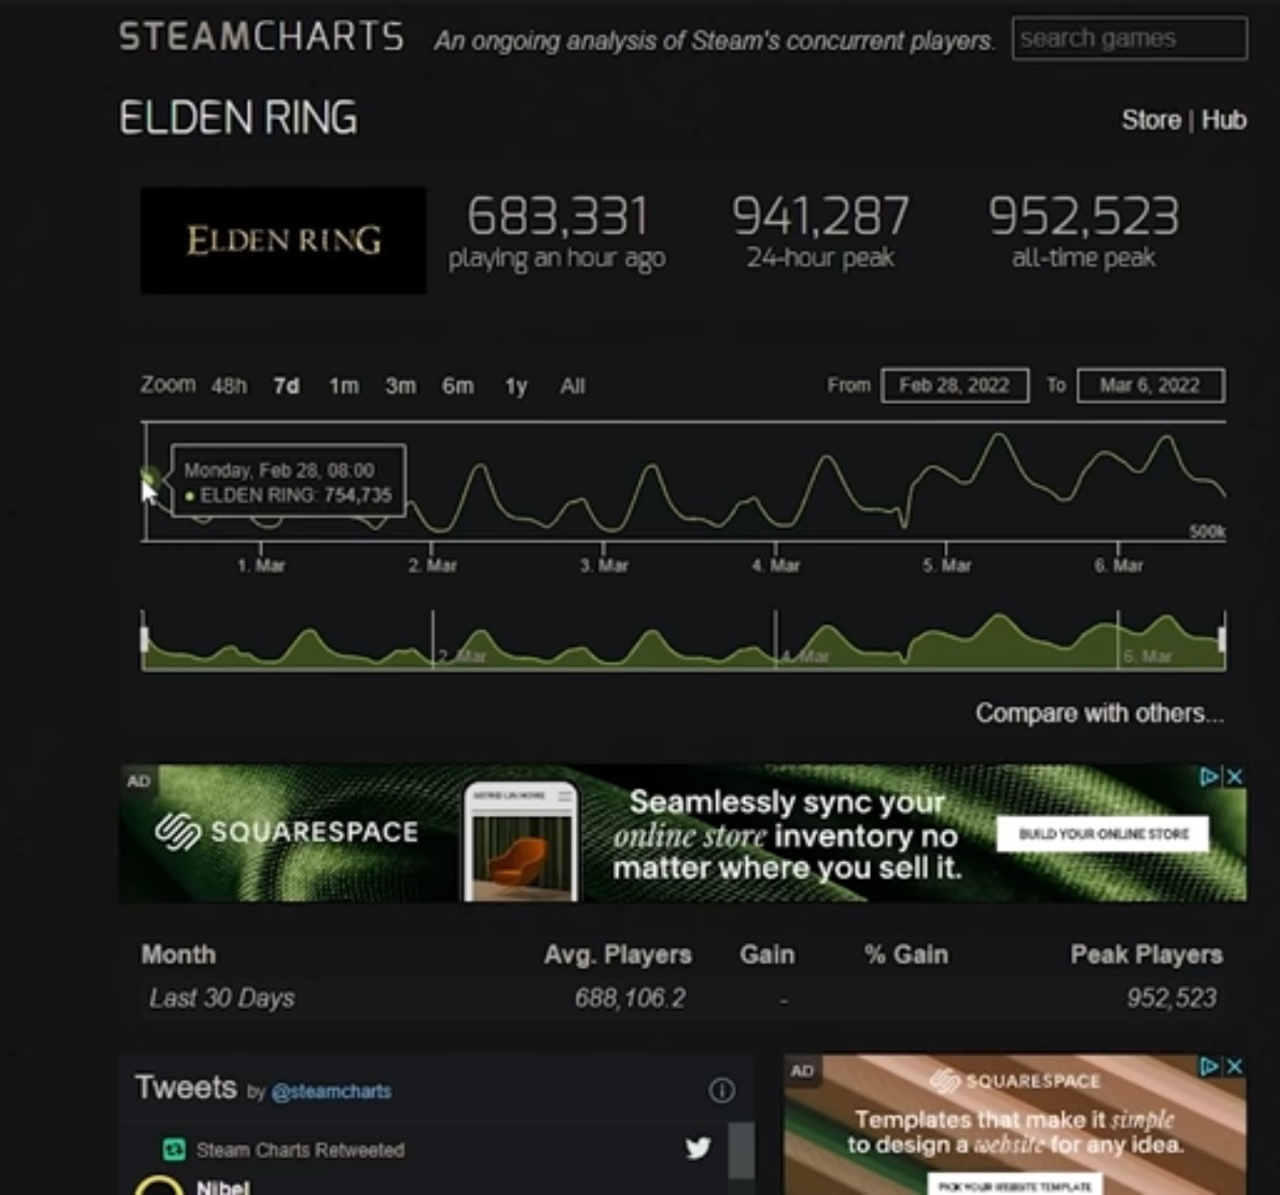1280x1195 pixels.
Task: Close the Squarespace banner ad
Action: [1236, 776]
